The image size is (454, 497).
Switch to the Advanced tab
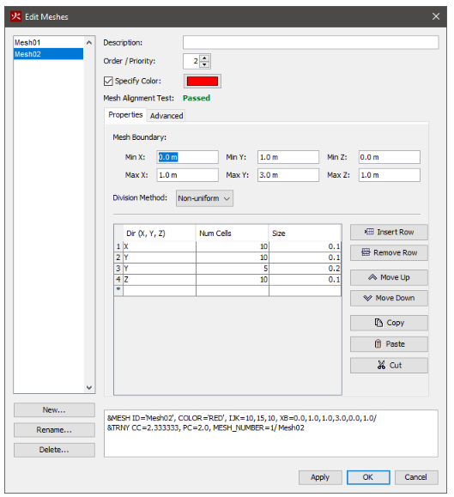(x=166, y=116)
